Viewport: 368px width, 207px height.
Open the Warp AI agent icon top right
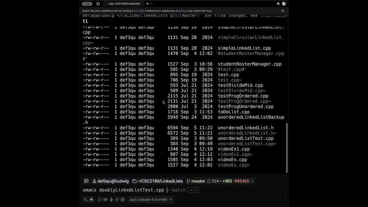click(x=278, y=4)
